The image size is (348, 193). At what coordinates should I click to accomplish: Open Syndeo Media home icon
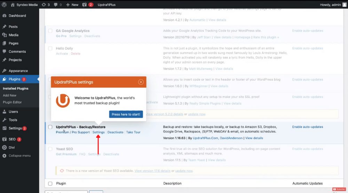coord(13,5)
